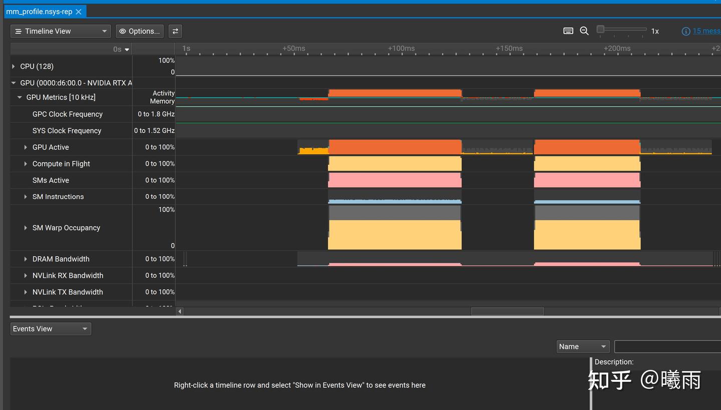Click the swap/sync arrows toolbar icon
Viewport: 721px width, 410px height.
(175, 31)
